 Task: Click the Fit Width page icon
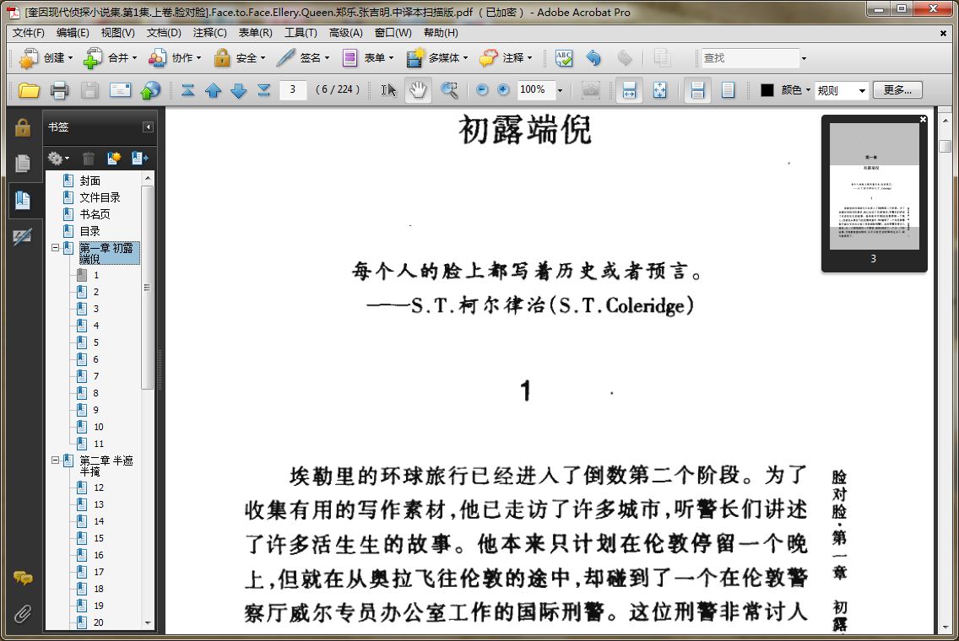point(629,90)
